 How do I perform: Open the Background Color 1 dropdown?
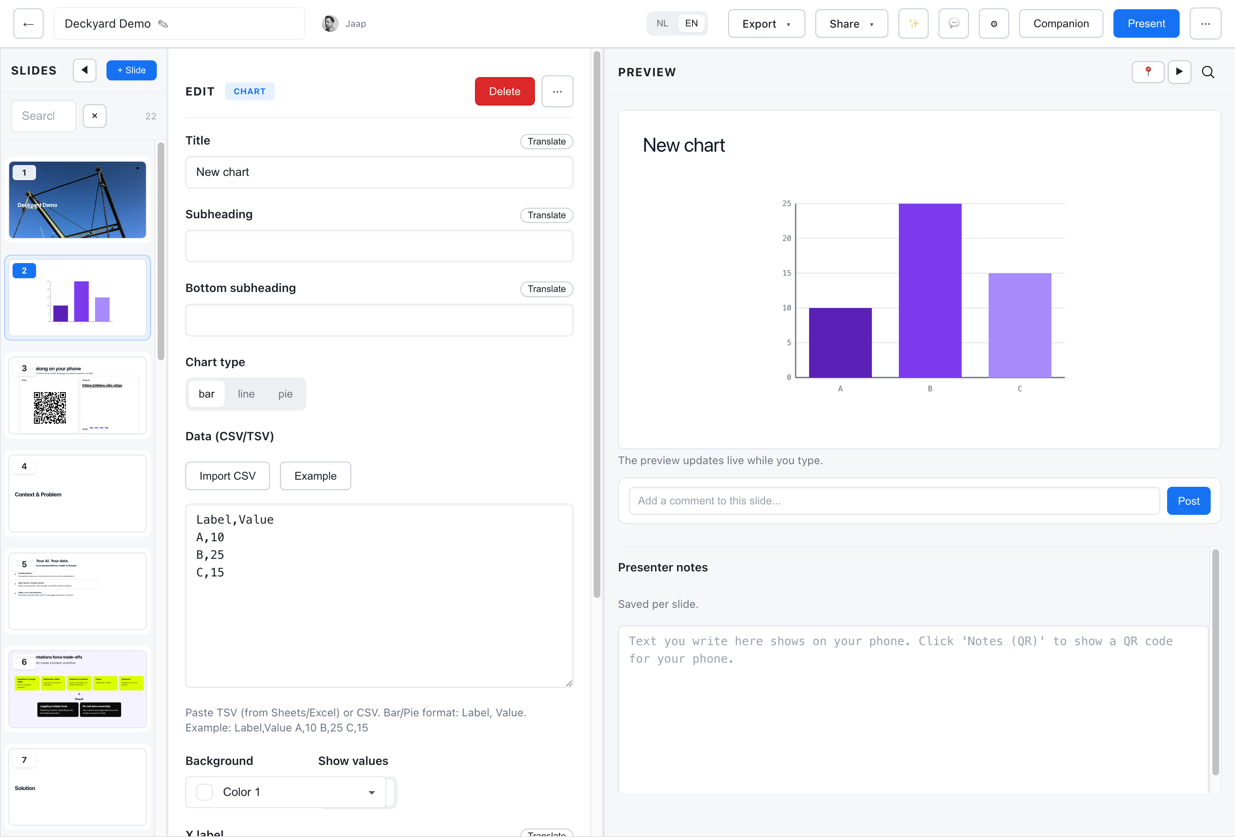pos(285,792)
